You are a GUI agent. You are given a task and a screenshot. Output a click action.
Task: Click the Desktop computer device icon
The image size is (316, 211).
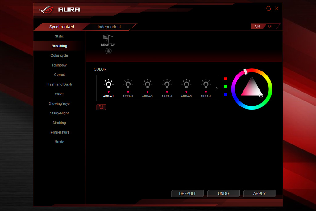[x=108, y=40]
